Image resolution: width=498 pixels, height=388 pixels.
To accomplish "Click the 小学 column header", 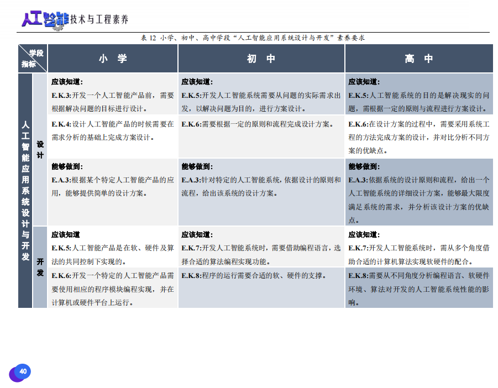I will click(113, 59).
